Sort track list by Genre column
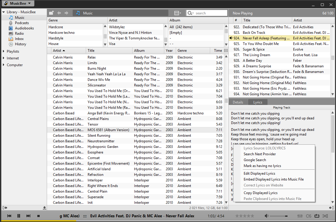 pos(193,51)
